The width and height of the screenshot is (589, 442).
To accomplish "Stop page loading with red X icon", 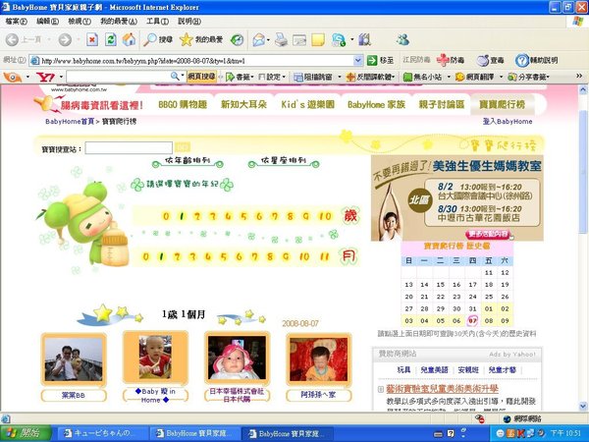I will 92,39.
